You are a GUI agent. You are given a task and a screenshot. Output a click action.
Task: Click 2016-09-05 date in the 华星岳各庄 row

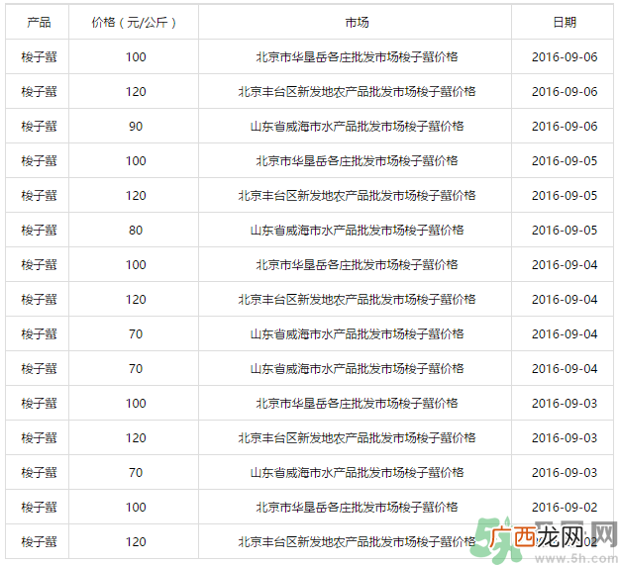(x=565, y=161)
